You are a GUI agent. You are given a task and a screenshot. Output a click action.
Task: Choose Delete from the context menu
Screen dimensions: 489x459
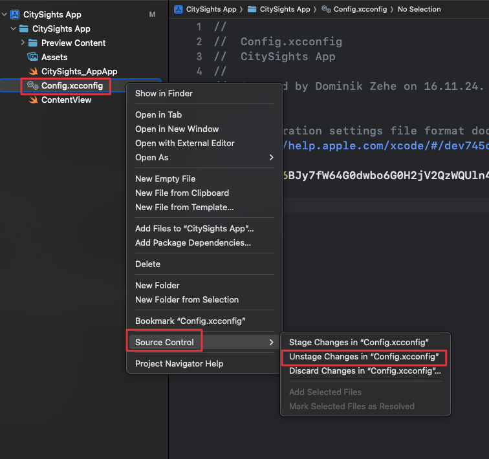pyautogui.click(x=204, y=264)
